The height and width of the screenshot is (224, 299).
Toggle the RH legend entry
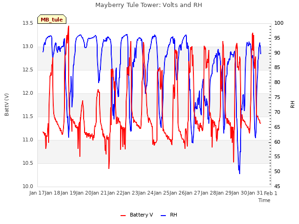[x=169, y=215]
